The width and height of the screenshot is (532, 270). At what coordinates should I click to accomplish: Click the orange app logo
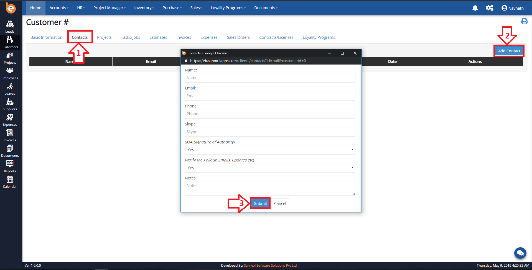11,8
